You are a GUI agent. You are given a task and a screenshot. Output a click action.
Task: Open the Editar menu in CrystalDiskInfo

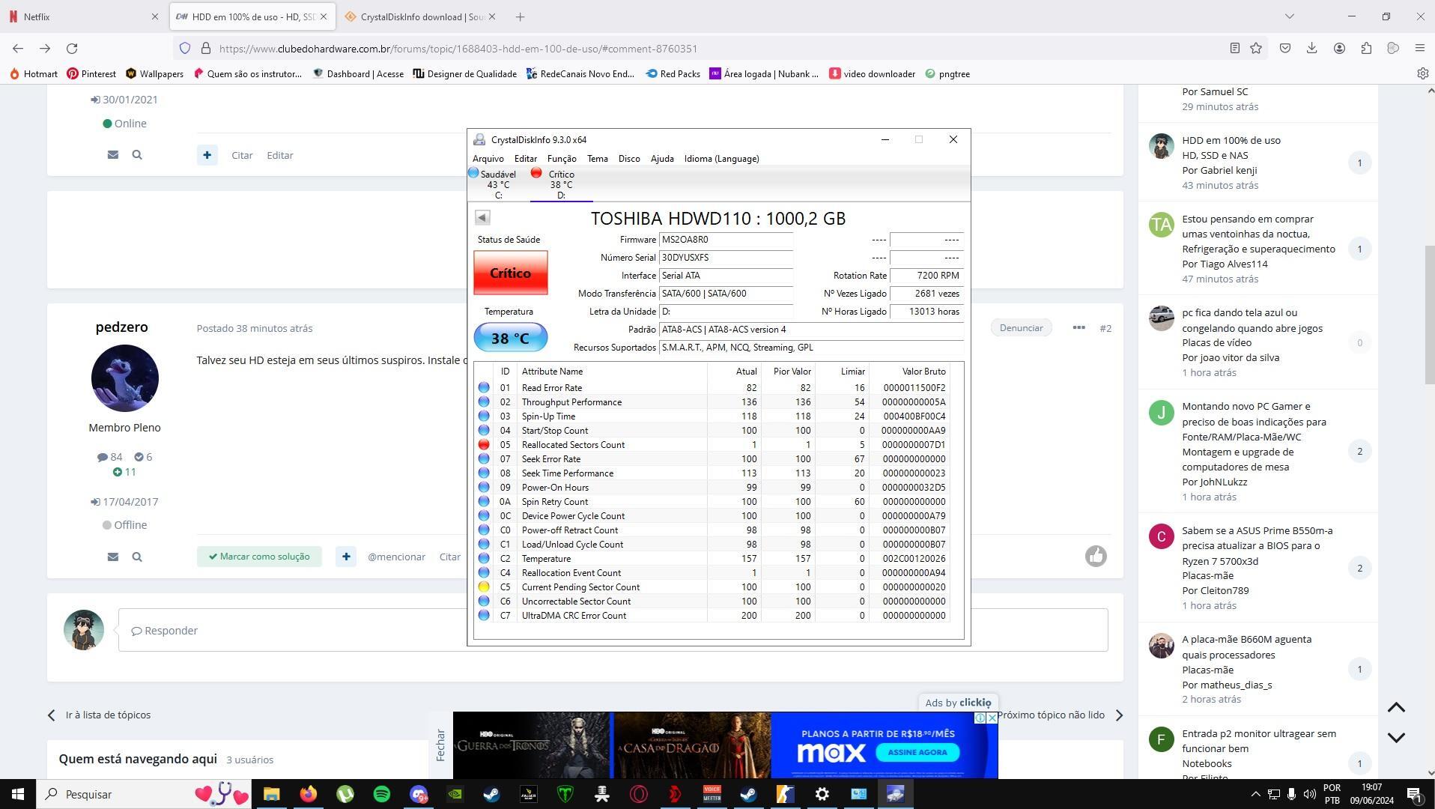click(525, 159)
